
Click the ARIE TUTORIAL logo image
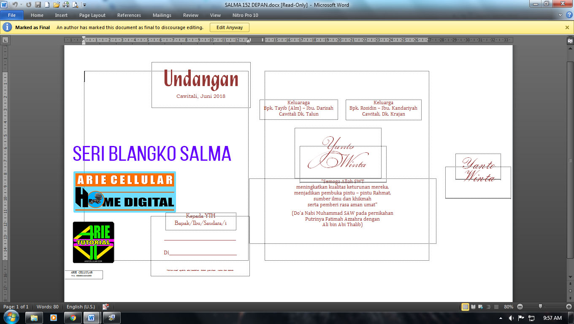[94, 242]
